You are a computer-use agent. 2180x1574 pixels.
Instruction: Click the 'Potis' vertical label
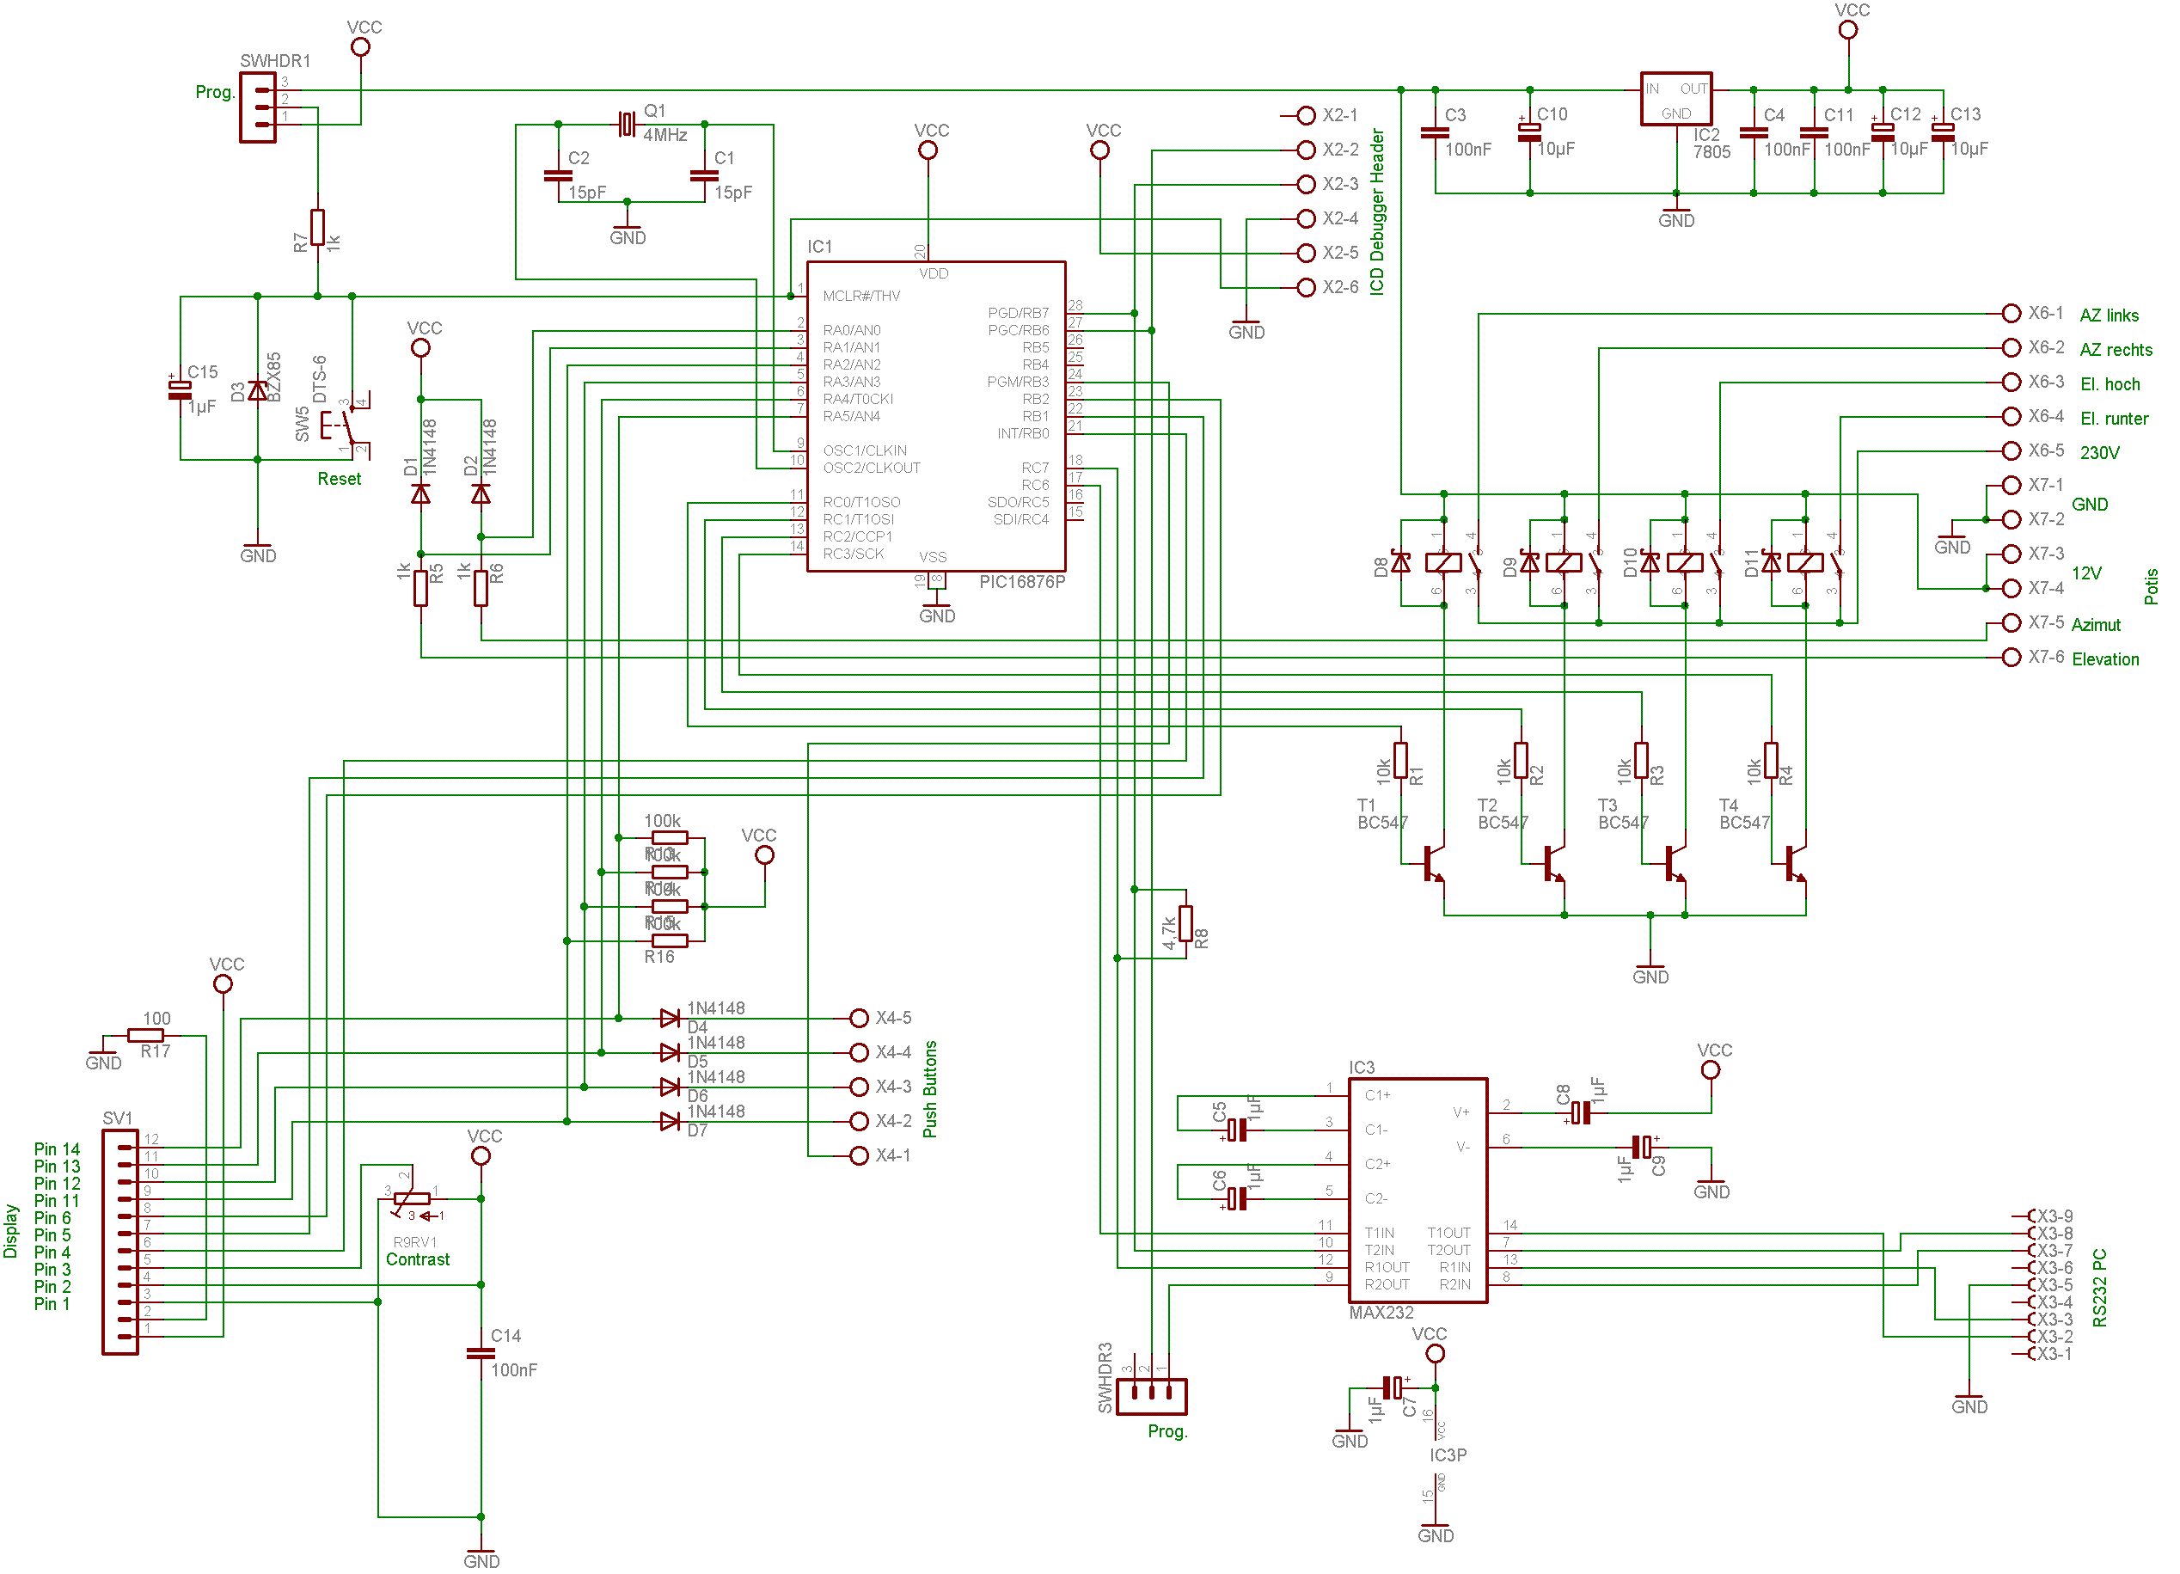[x=2151, y=587]
